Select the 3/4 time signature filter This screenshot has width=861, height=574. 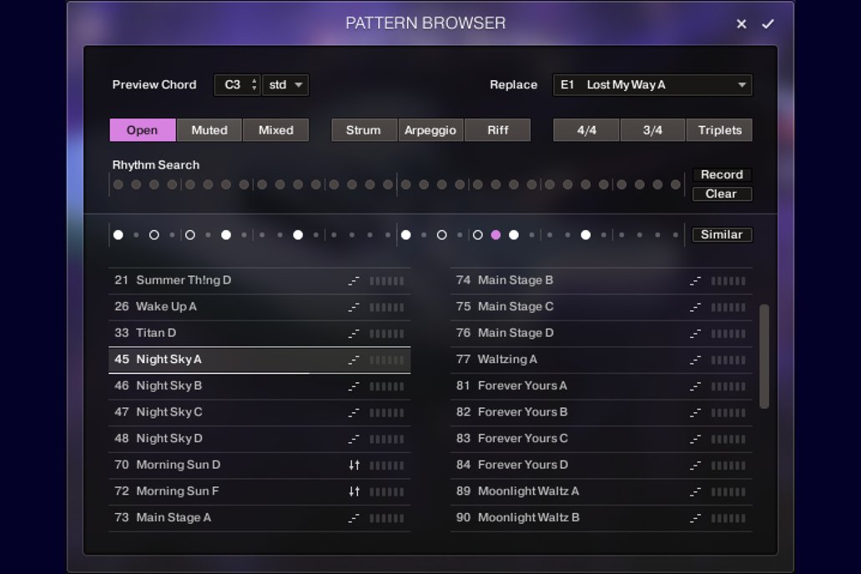point(652,130)
